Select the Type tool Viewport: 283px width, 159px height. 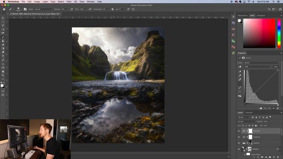[x=3, y=56]
